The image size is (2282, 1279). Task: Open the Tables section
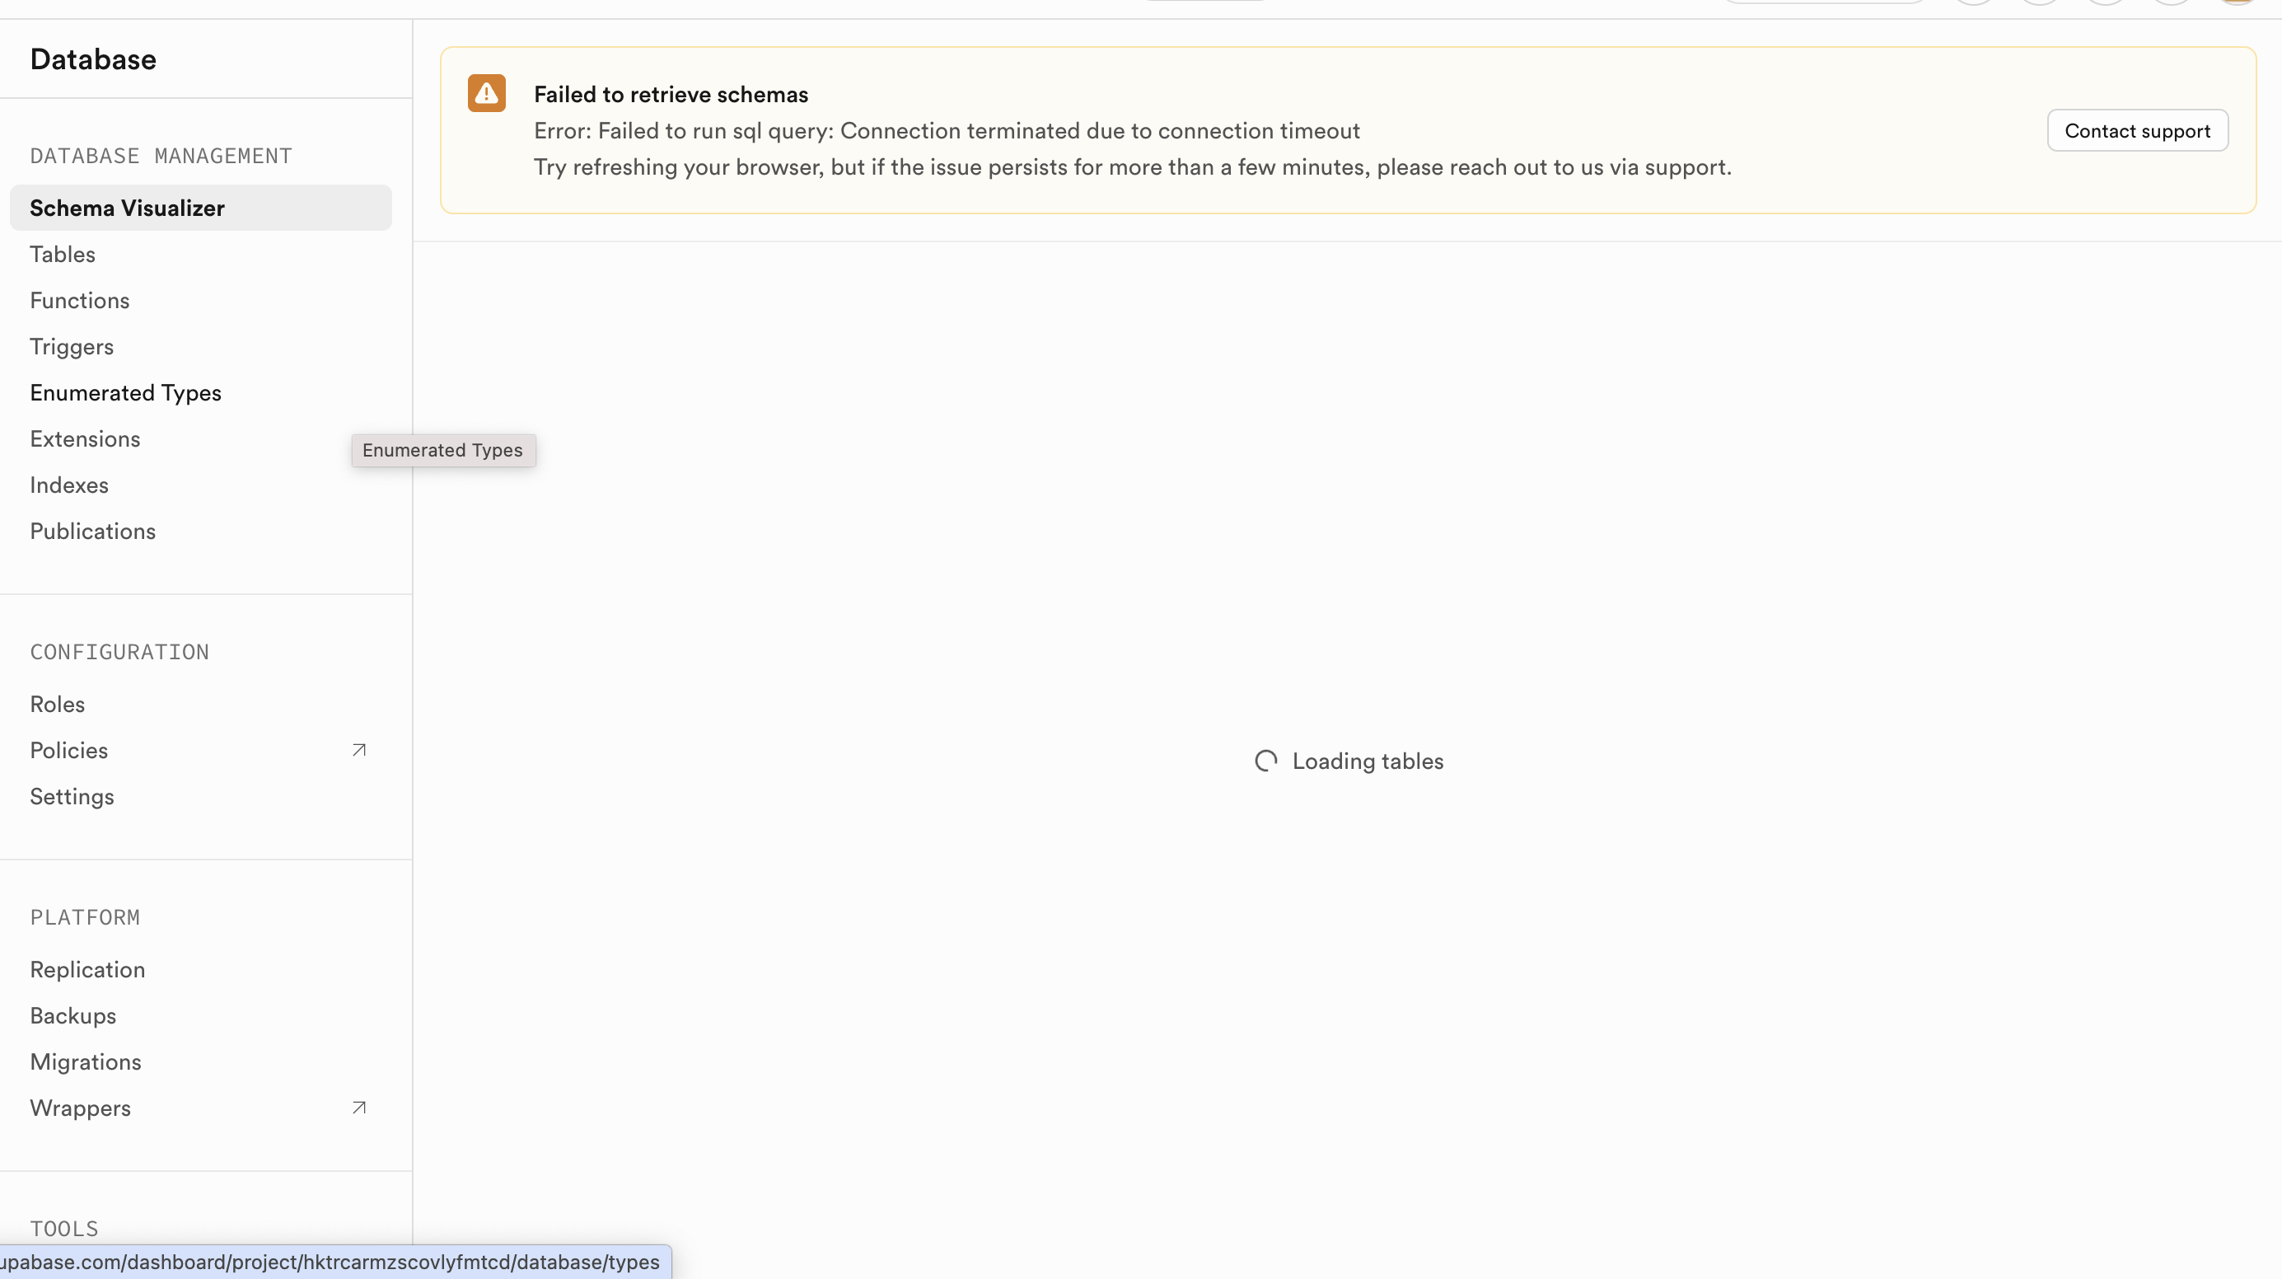62,255
